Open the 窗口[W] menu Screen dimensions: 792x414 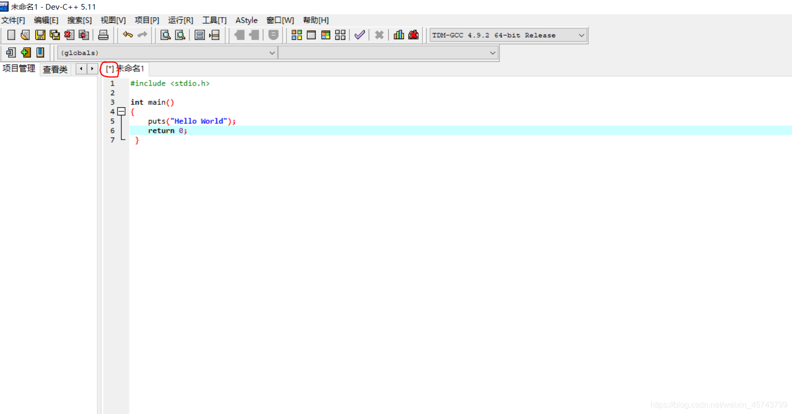click(x=280, y=20)
